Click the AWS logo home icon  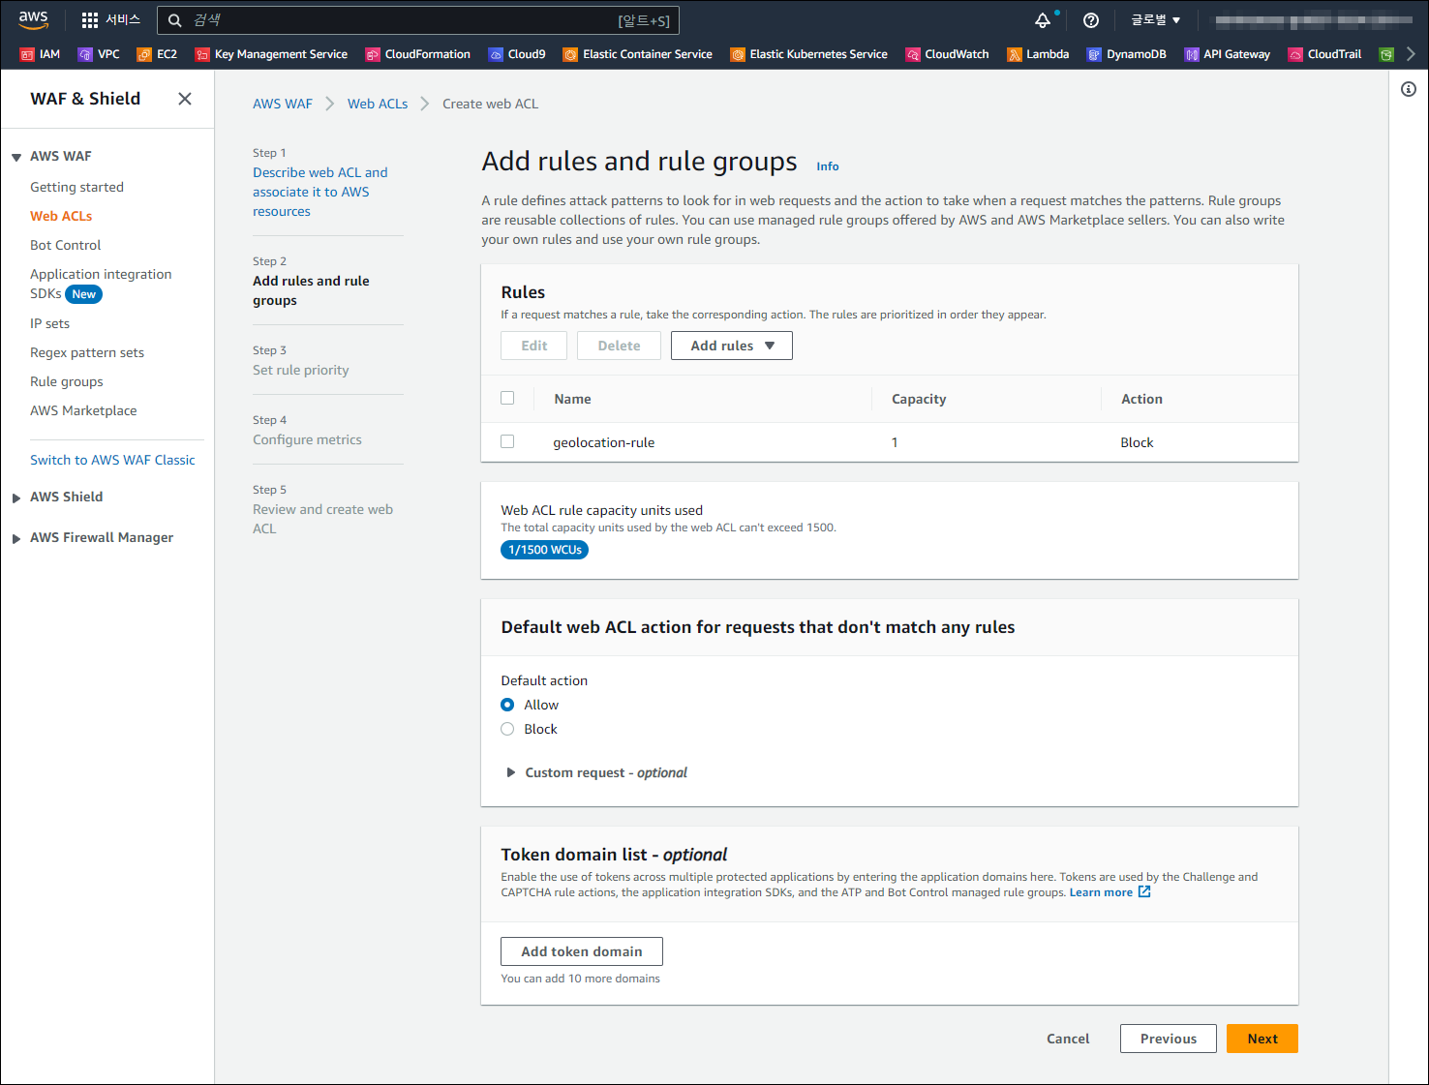coord(33,19)
